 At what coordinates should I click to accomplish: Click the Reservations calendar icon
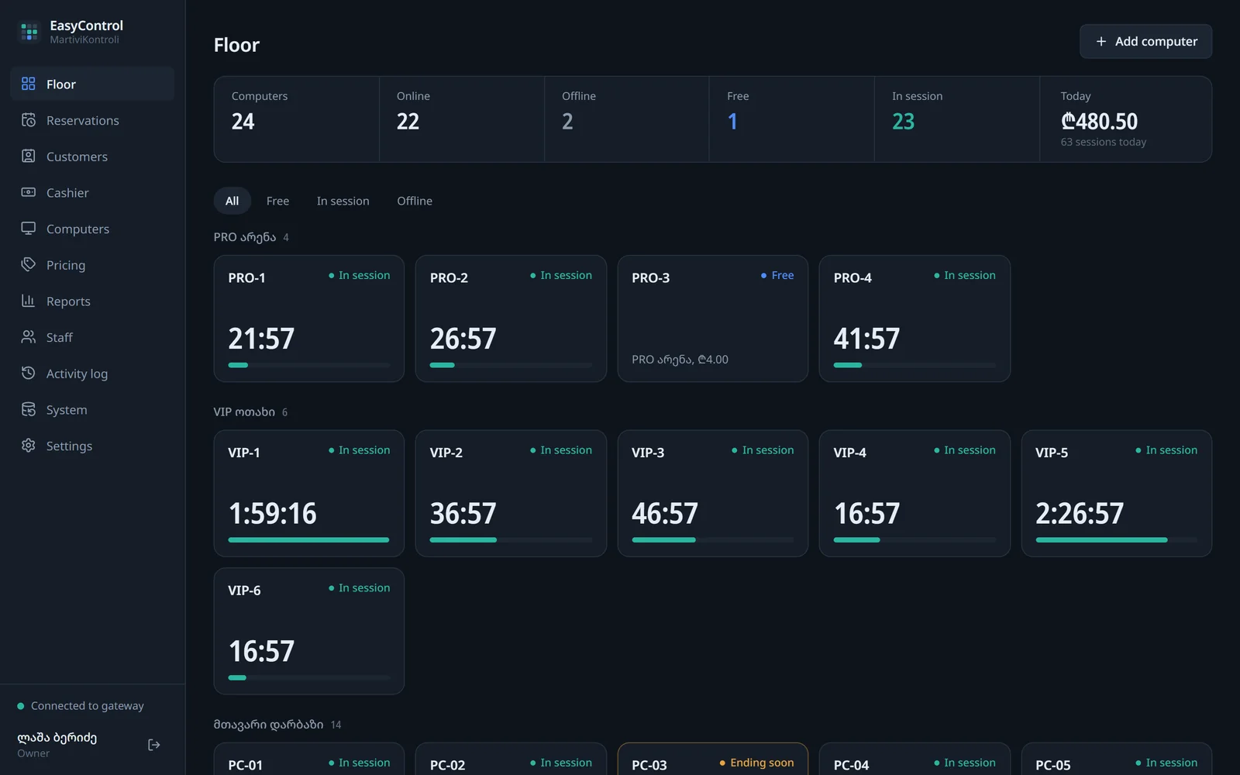29,120
